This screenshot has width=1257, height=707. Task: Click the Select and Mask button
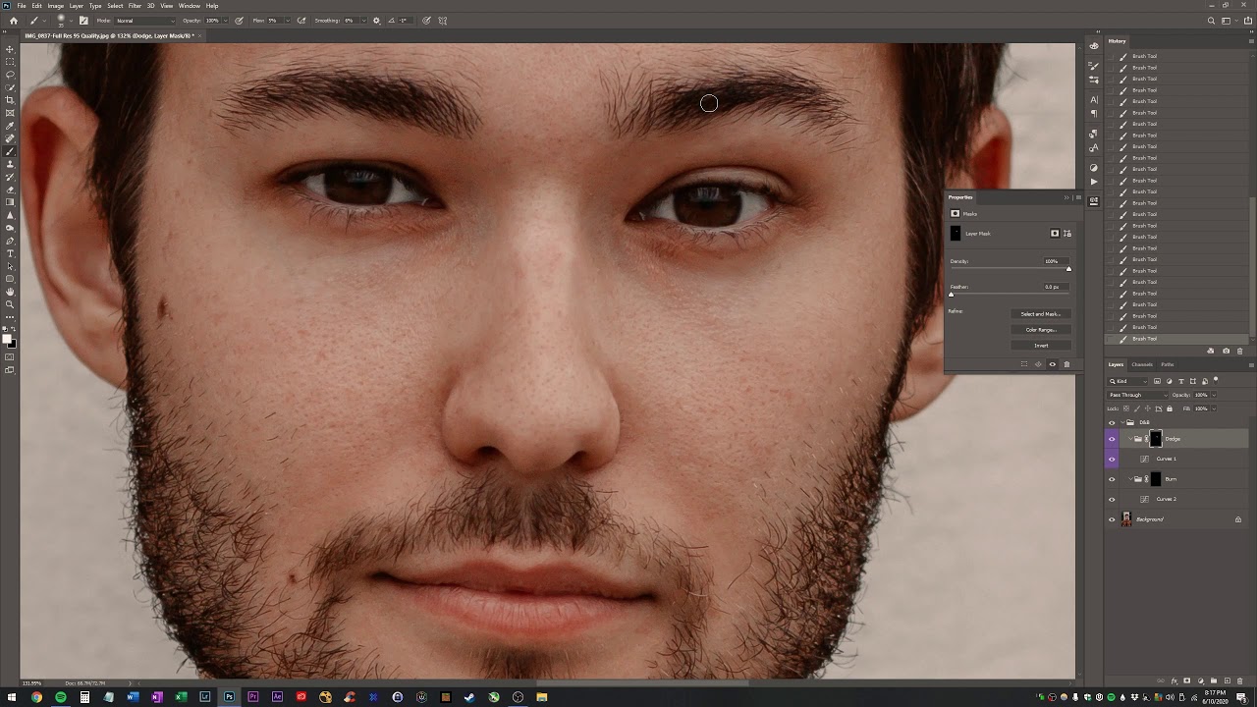point(1041,314)
